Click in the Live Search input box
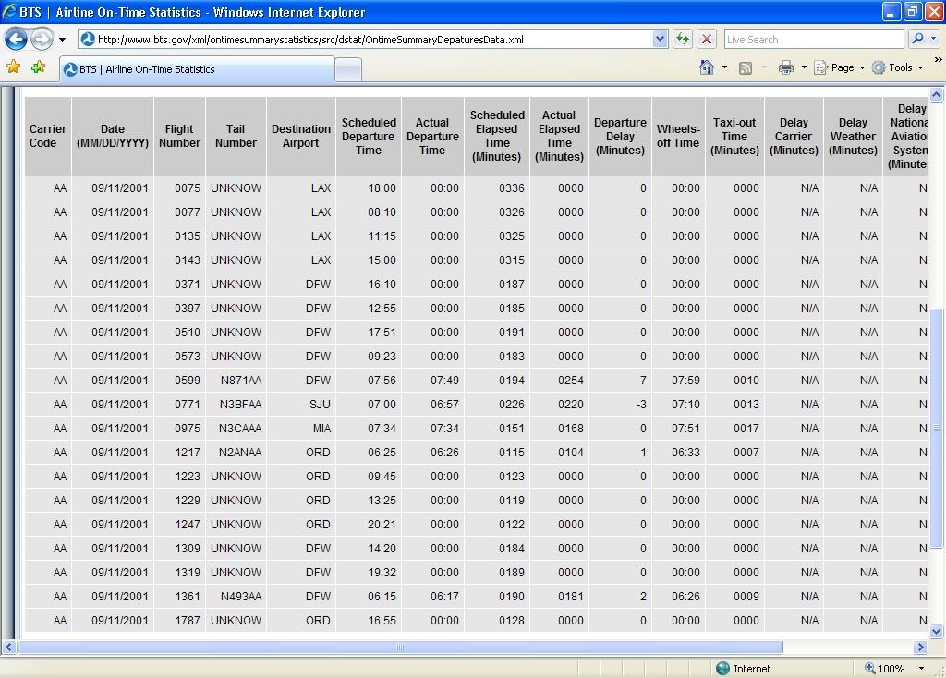Image resolution: width=946 pixels, height=678 pixels. pos(812,39)
